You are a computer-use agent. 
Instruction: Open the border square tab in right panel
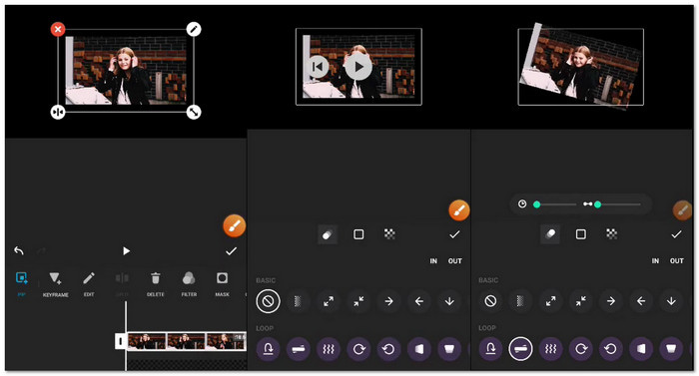(580, 234)
